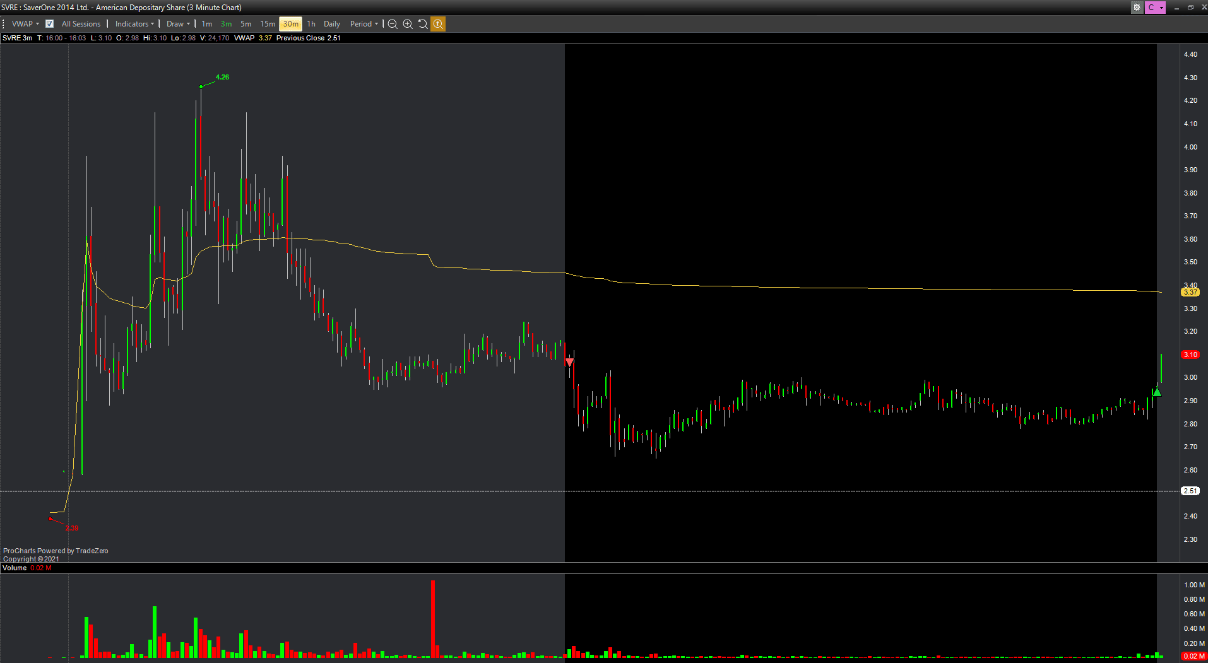Click the 2.51 previous close price tag
The height and width of the screenshot is (663, 1208).
pos(1190,491)
